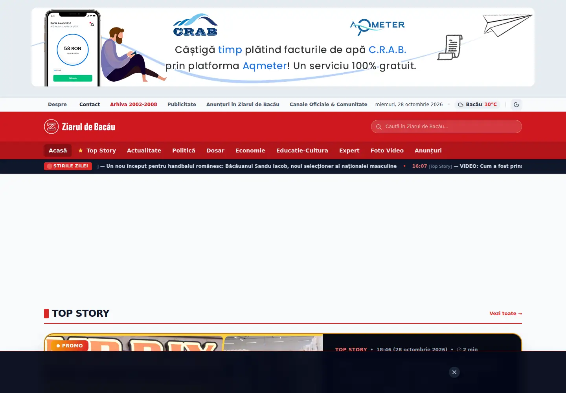
Task: Open the Contact page link
Action: 90,105
